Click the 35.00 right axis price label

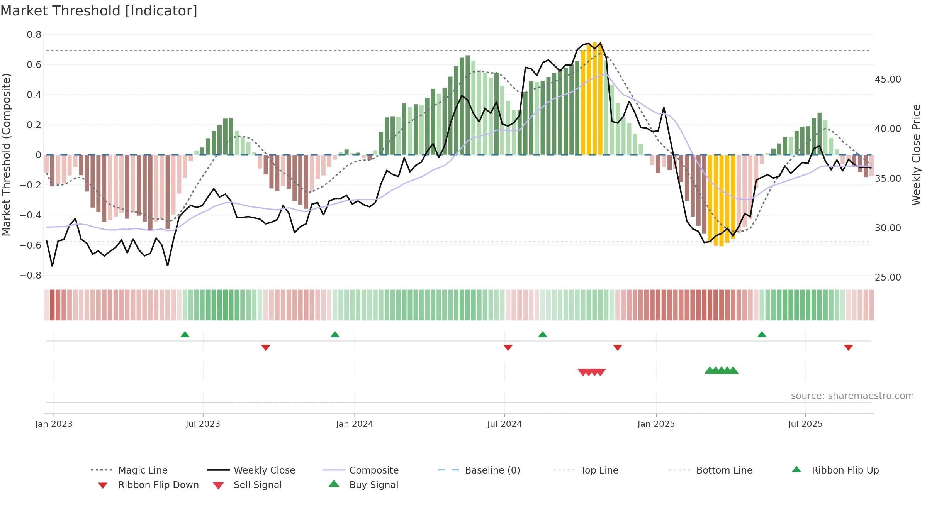[888, 179]
